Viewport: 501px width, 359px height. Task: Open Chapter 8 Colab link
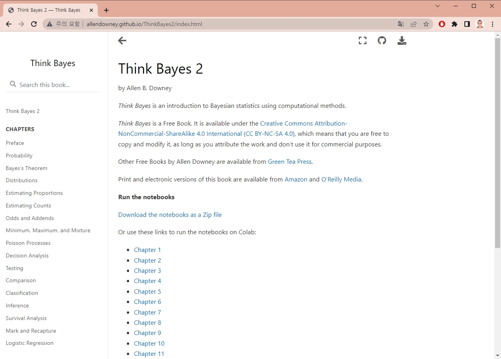coord(147,323)
